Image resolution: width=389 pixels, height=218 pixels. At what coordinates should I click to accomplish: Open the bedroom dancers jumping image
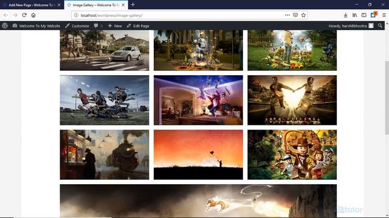(198, 100)
